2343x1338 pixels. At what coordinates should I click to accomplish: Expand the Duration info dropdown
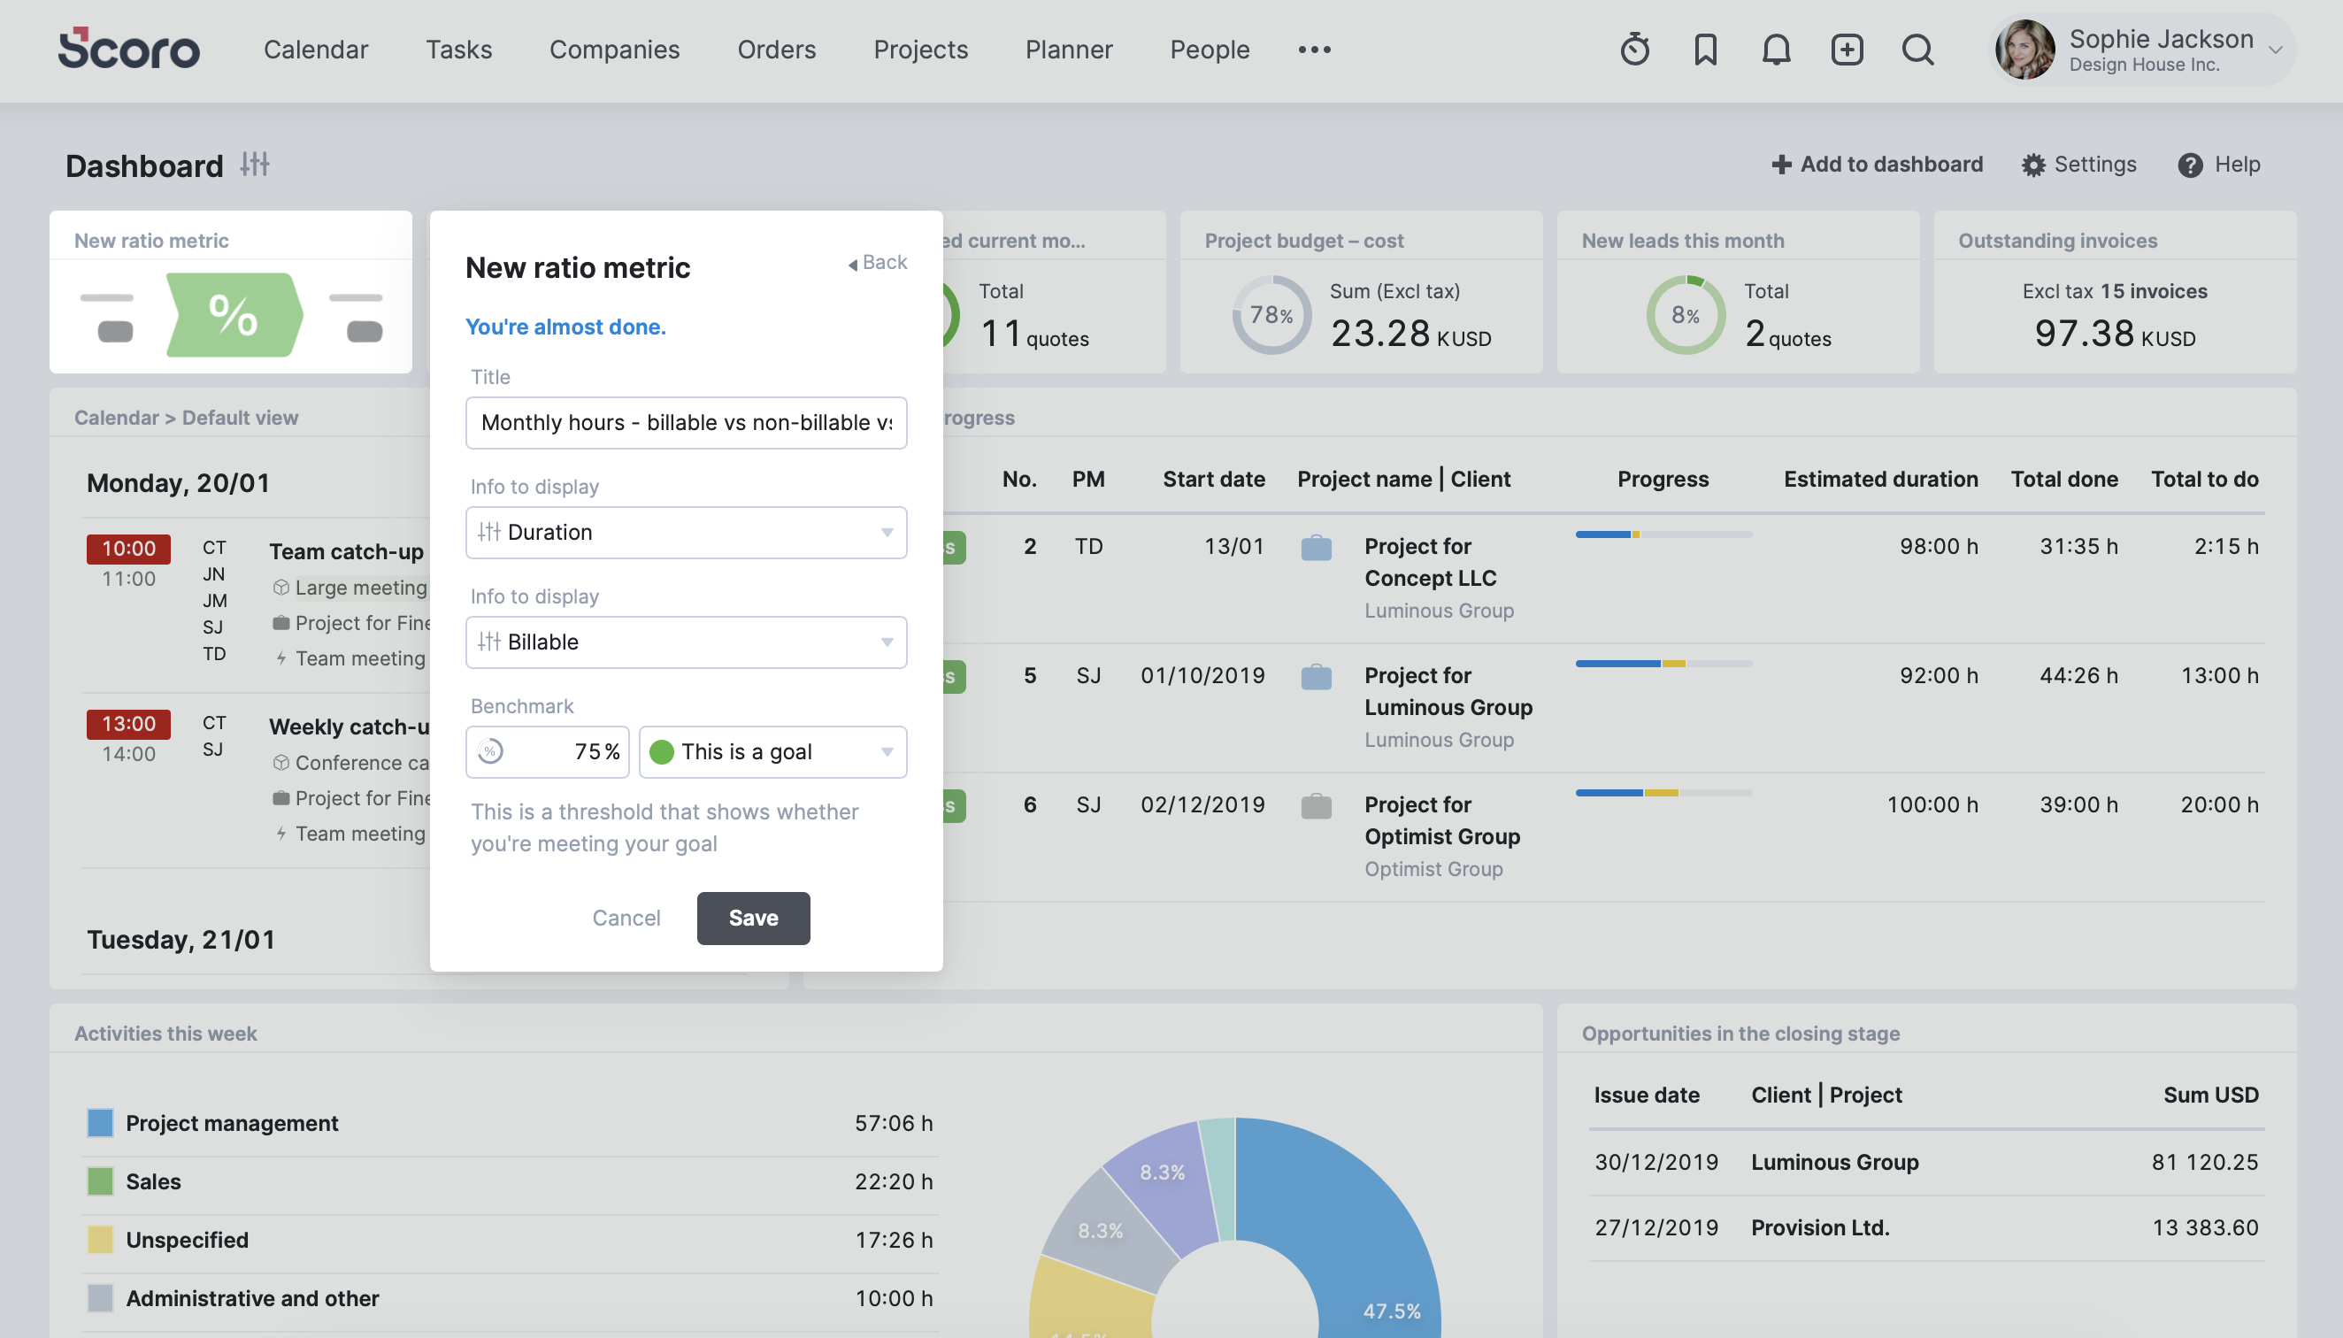pos(686,532)
